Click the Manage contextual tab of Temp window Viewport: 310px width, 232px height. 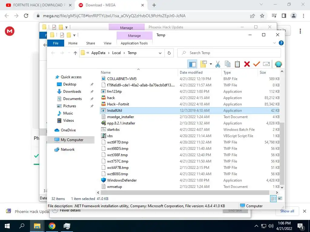coord(134,36)
